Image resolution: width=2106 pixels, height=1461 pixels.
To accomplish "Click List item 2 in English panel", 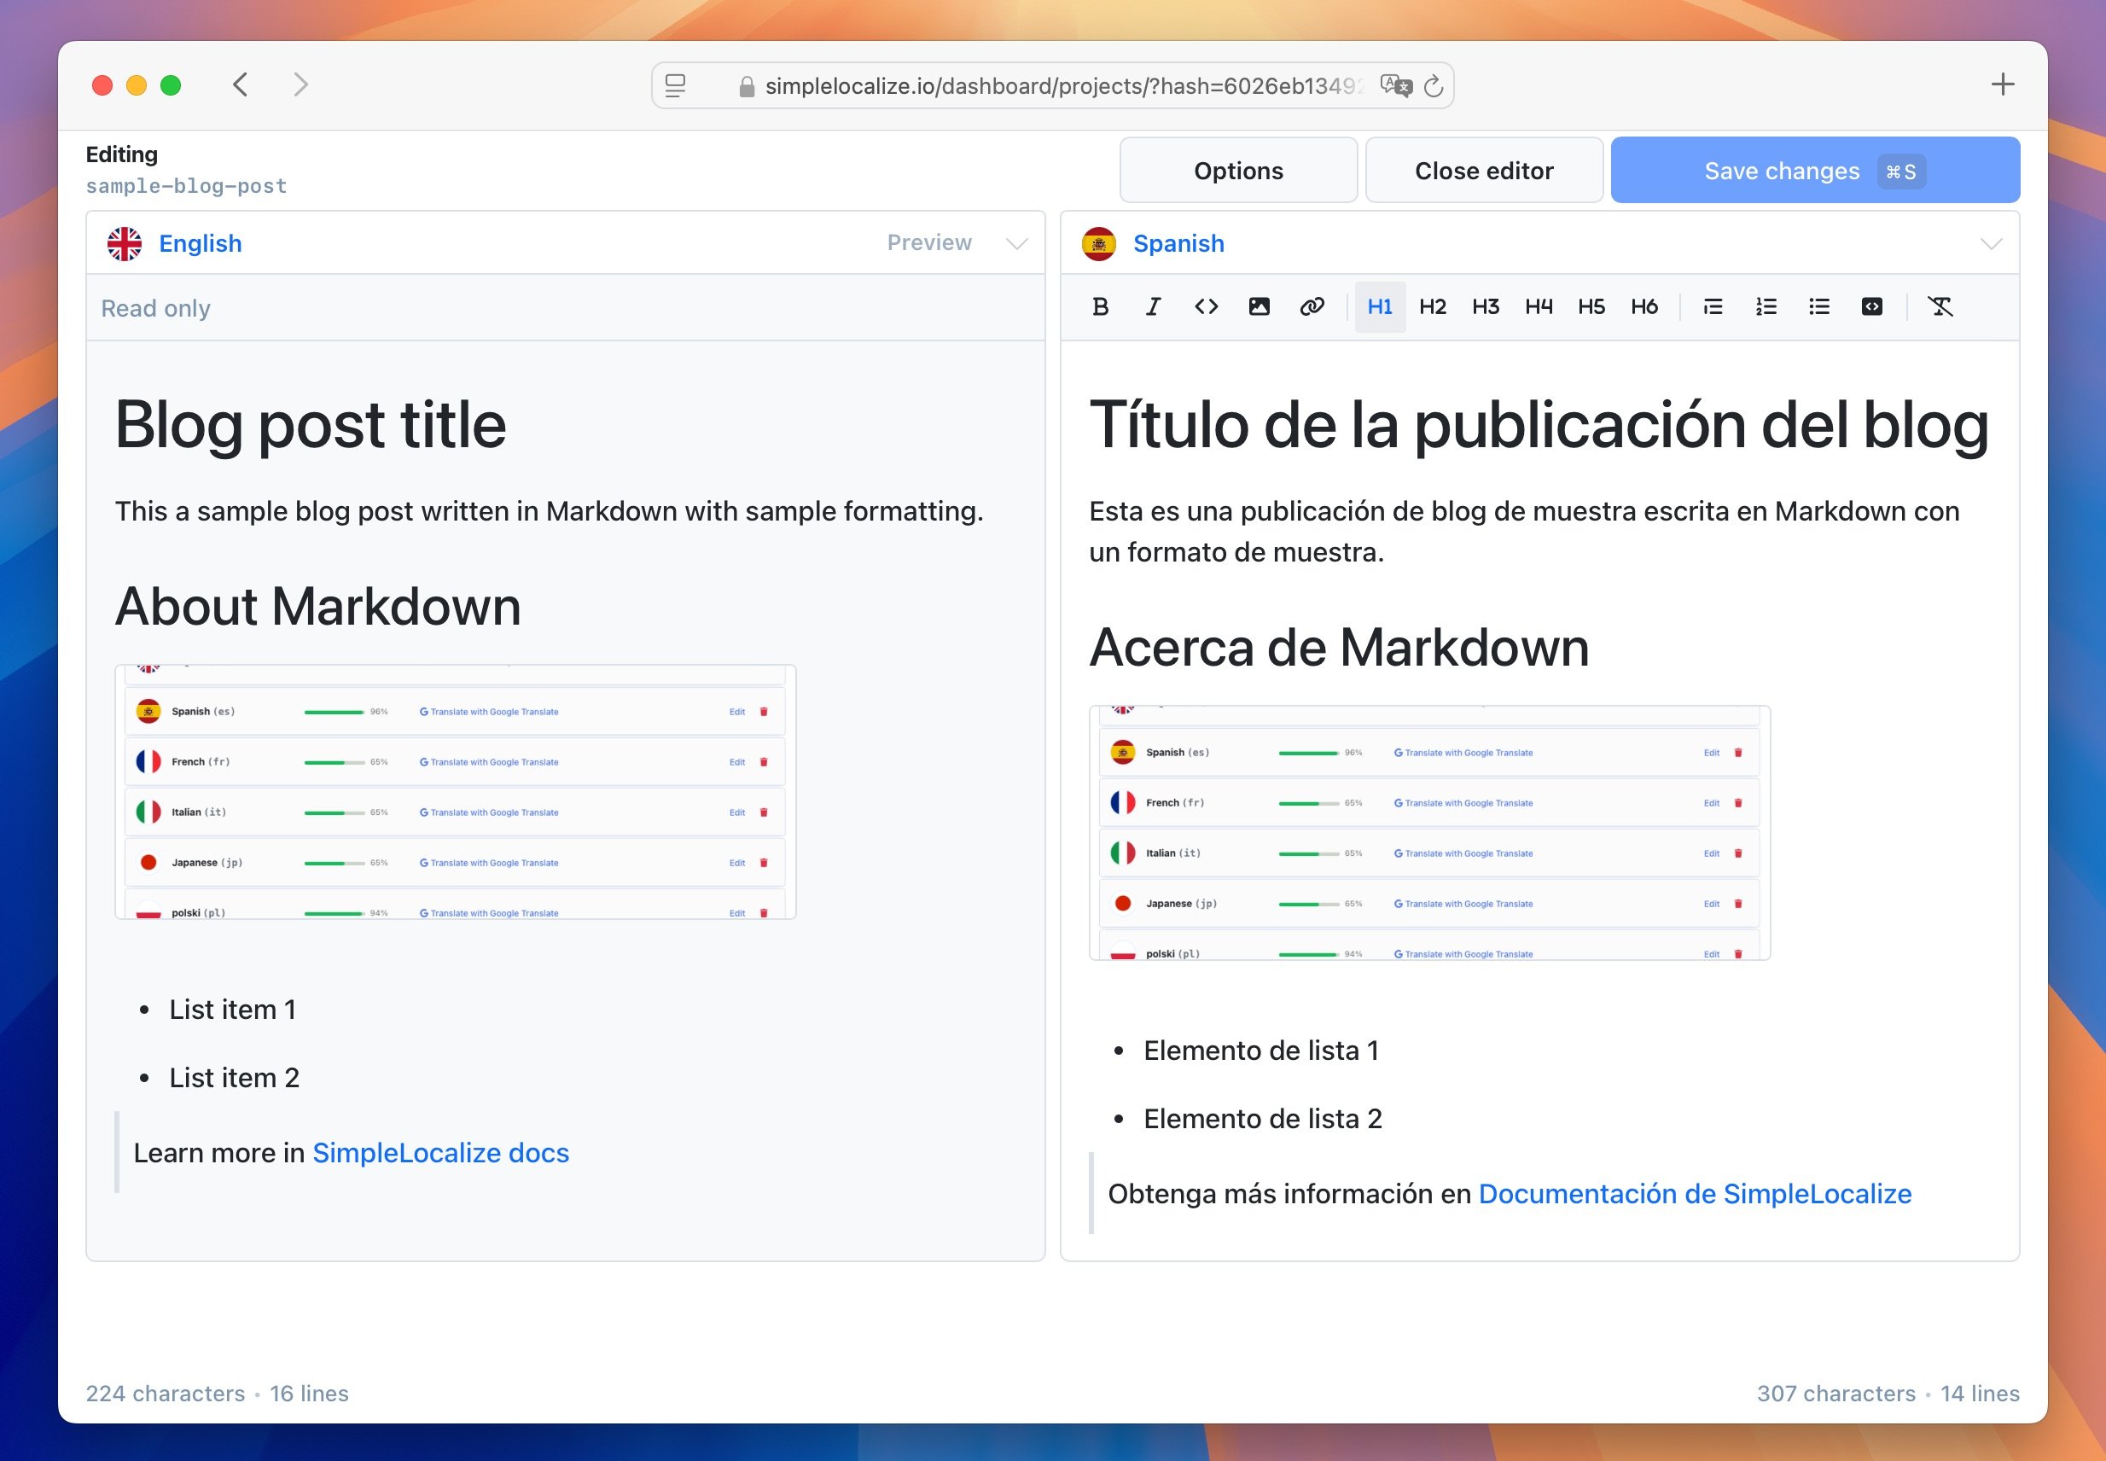I will 235,1078.
